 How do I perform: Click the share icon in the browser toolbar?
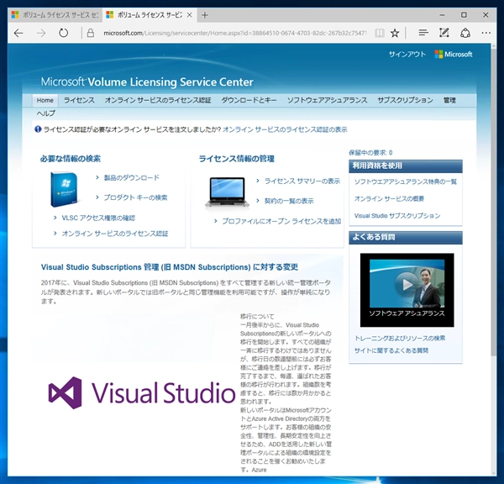point(465,33)
